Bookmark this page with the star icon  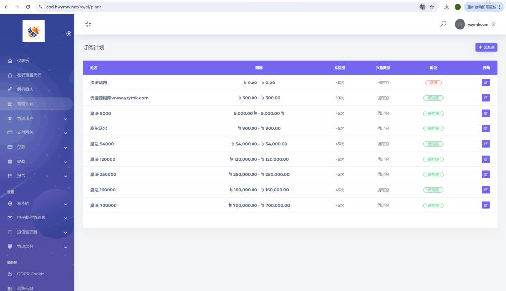point(432,7)
